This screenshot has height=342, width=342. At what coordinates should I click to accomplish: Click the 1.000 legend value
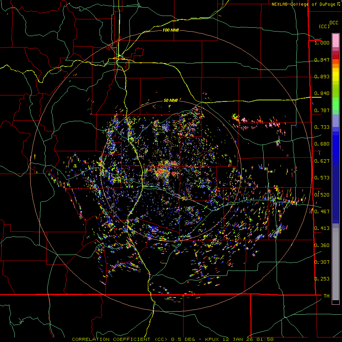click(x=322, y=43)
